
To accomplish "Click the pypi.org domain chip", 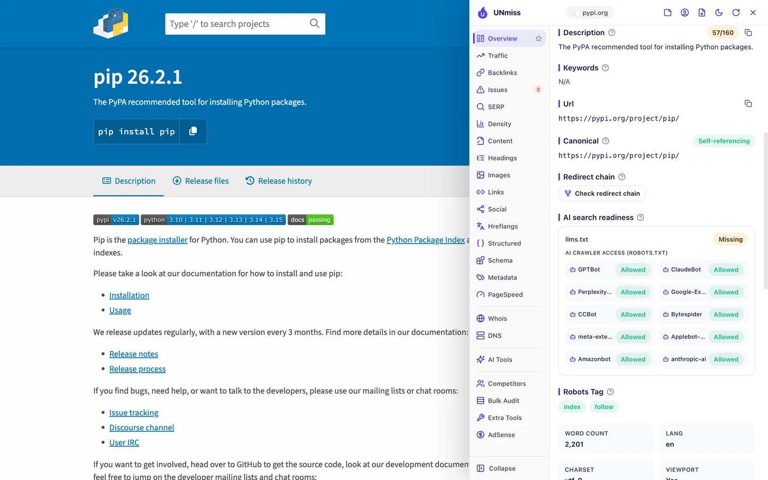I will (x=590, y=13).
